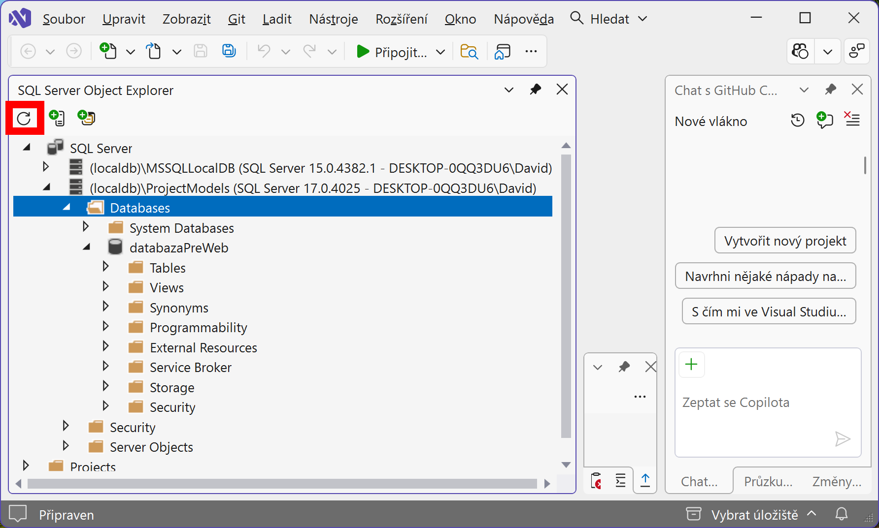Click the Find in Files icon
The width and height of the screenshot is (879, 528).
point(469,51)
